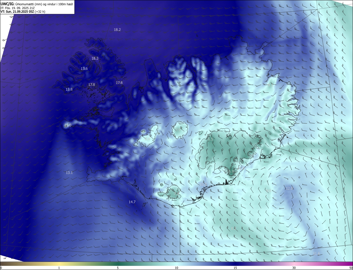Screen dimensions: 353x270
Task: Click the color scale tick label 1
Action: tap(59, 268)
